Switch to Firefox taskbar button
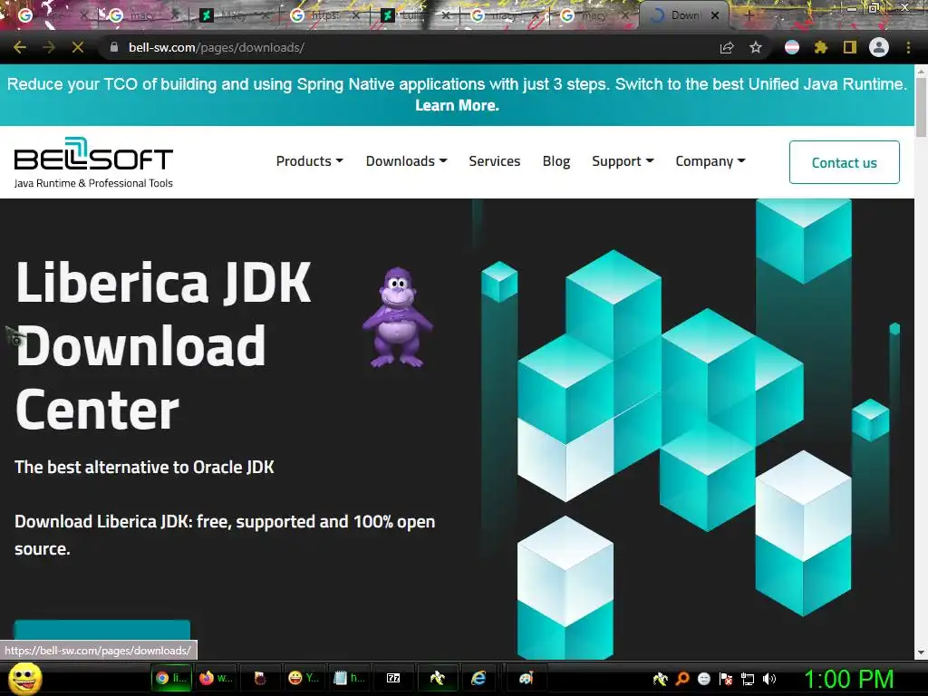The width and height of the screenshot is (928, 696). tap(216, 678)
